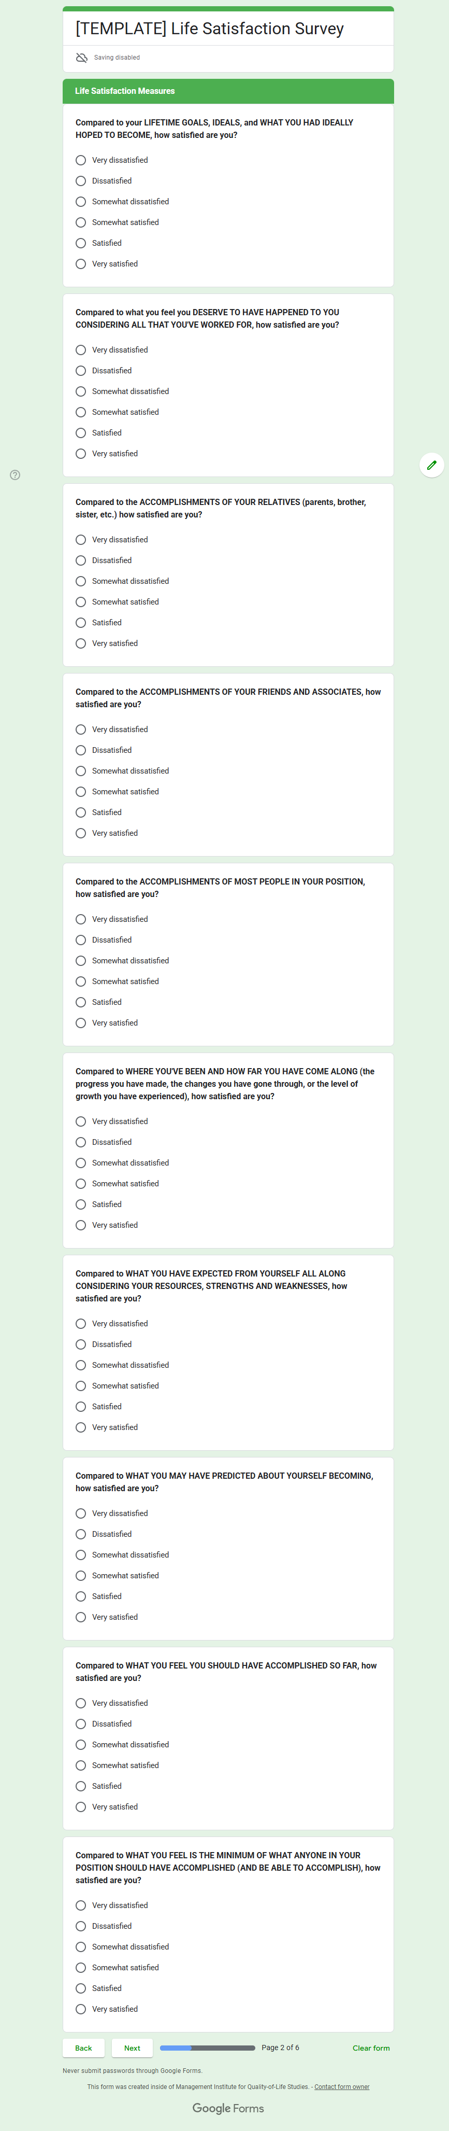Pick "Somewhat satisfied" for accomplishments of relatives
449x2131 pixels.
[x=81, y=602]
